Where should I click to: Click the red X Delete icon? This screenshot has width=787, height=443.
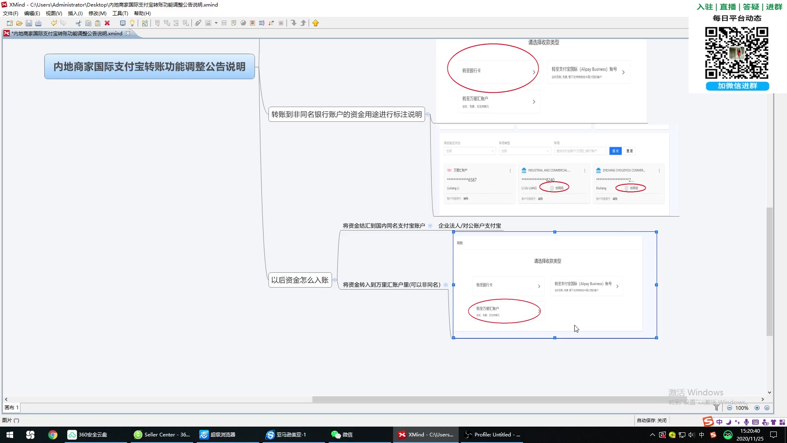pos(107,23)
